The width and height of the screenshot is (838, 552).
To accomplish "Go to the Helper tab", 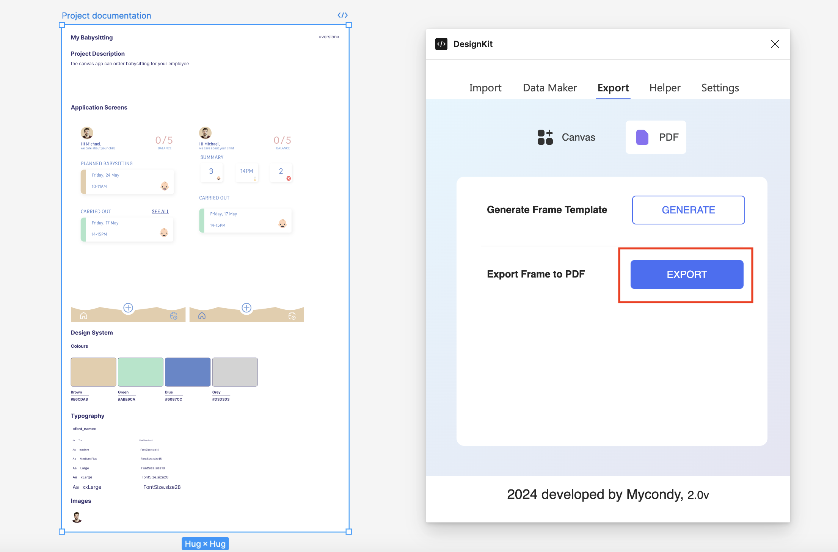I will pyautogui.click(x=665, y=88).
